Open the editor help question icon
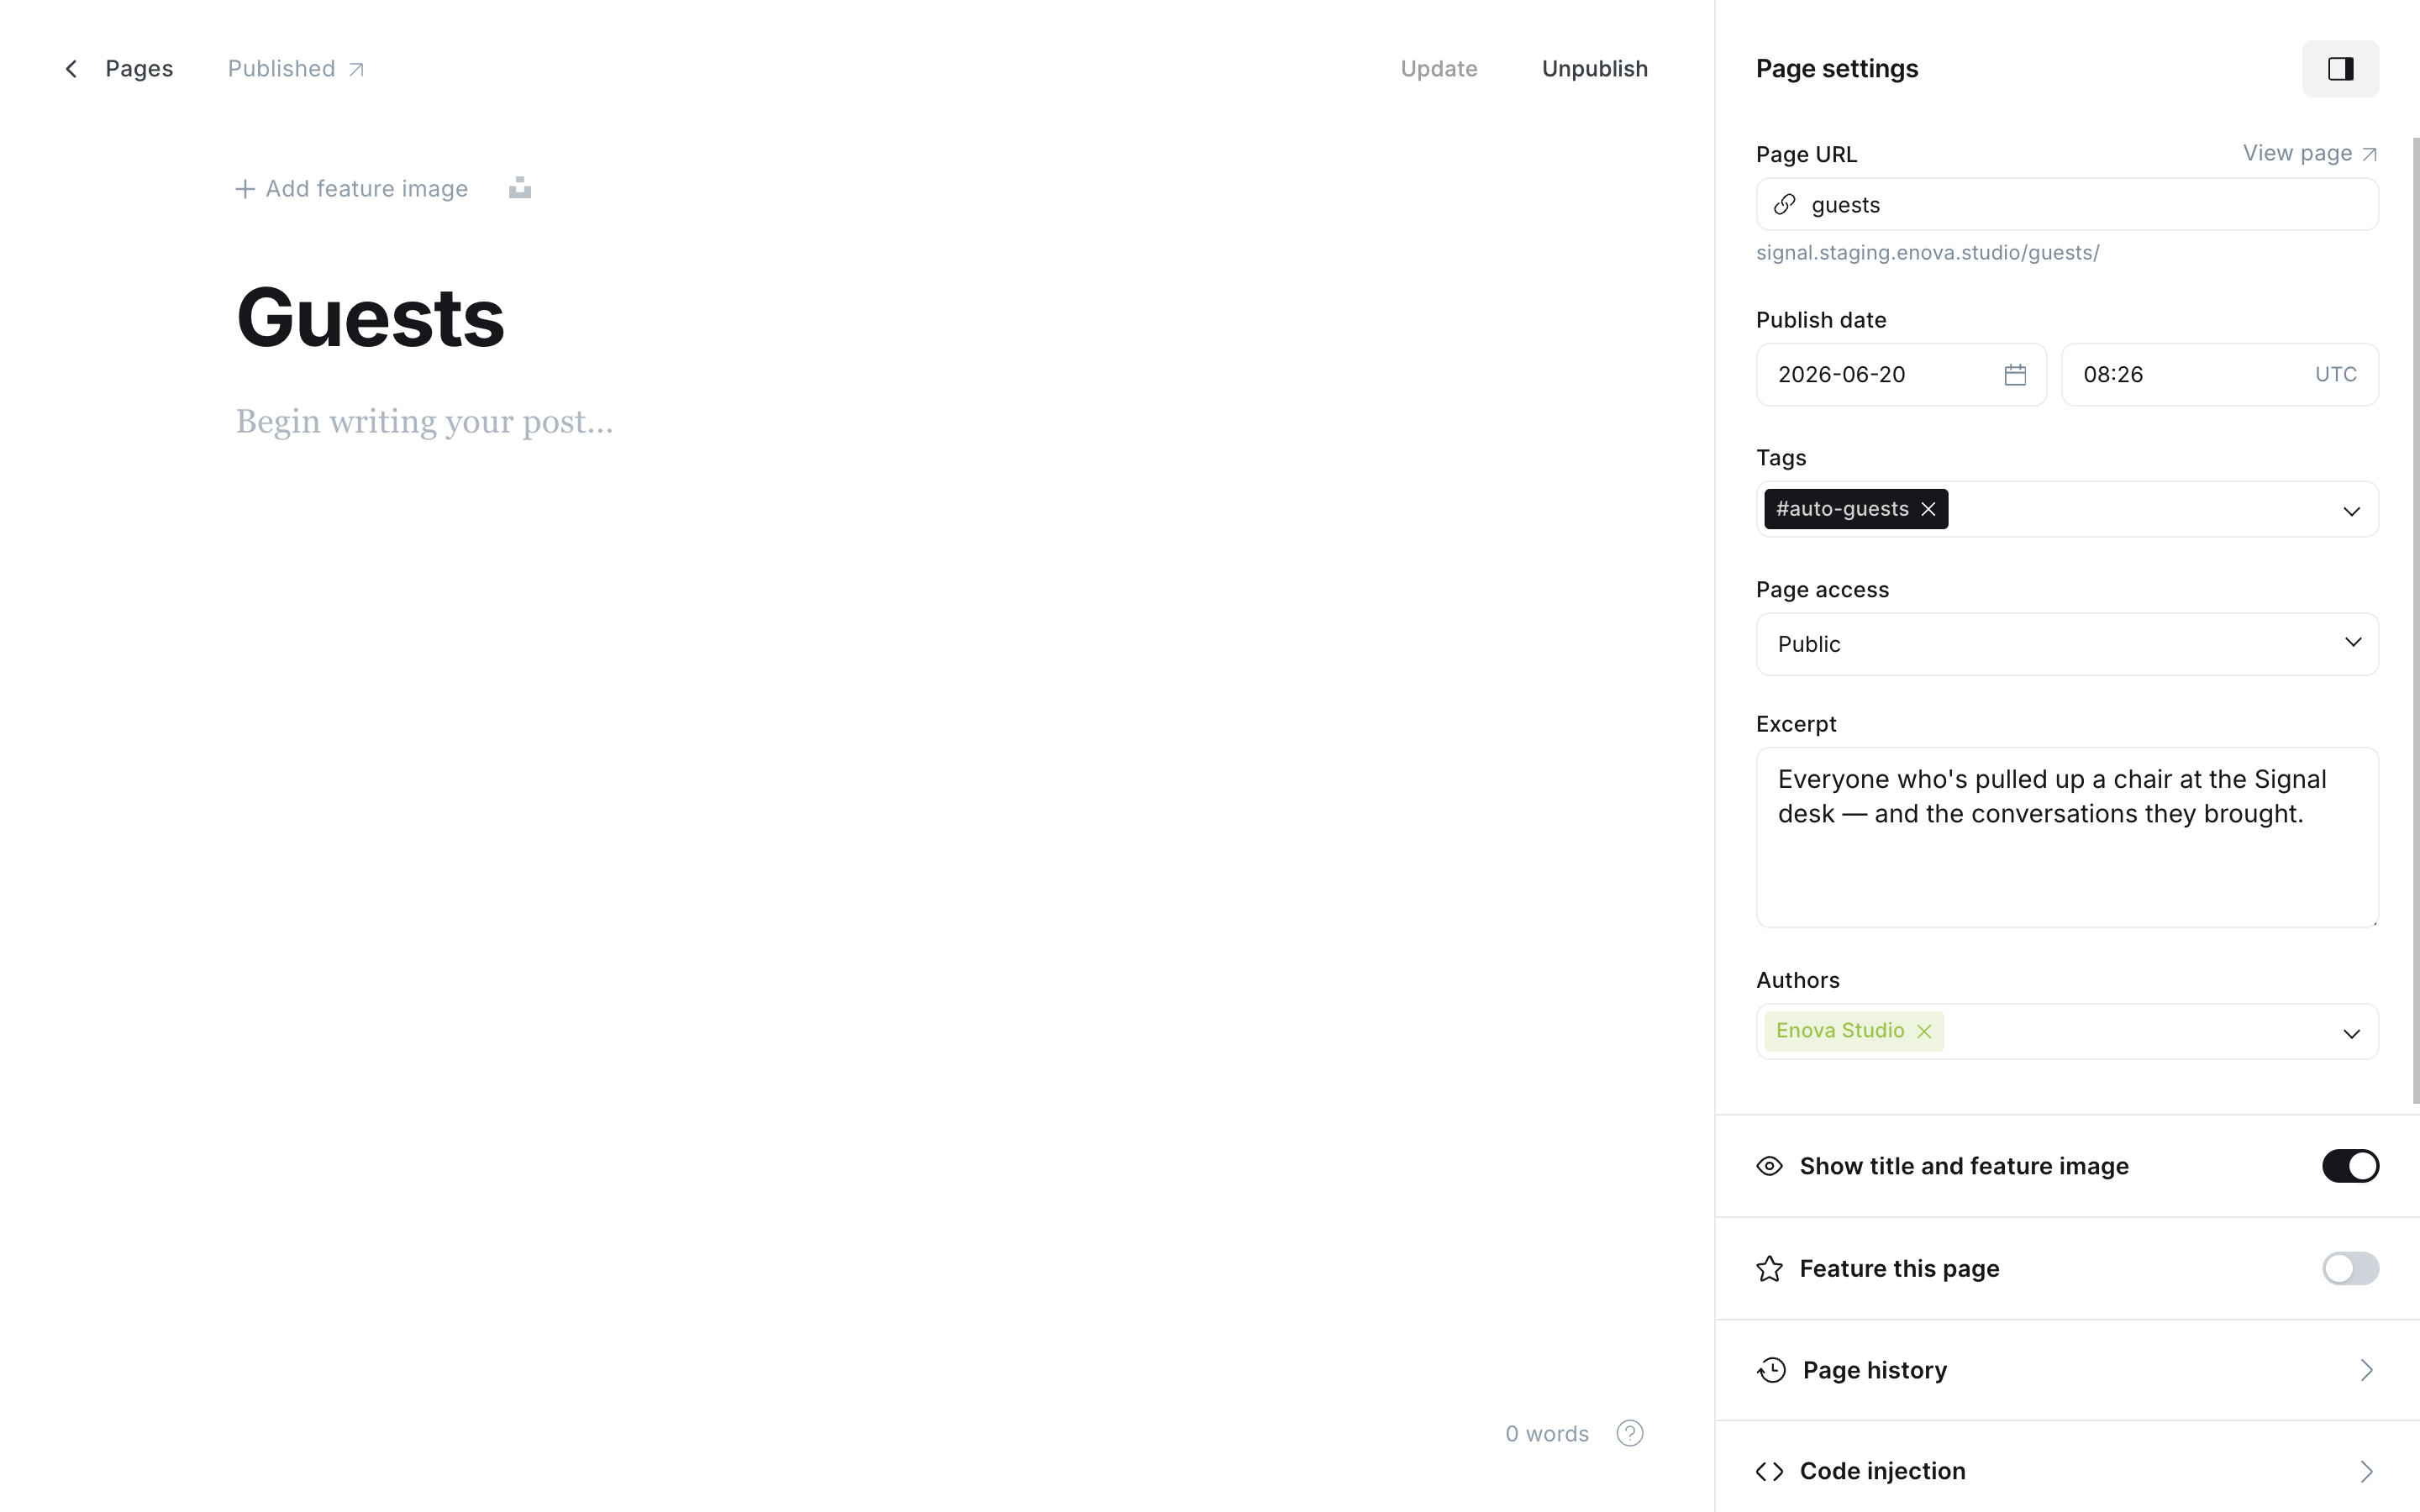The height and width of the screenshot is (1512, 2420). tap(1630, 1433)
